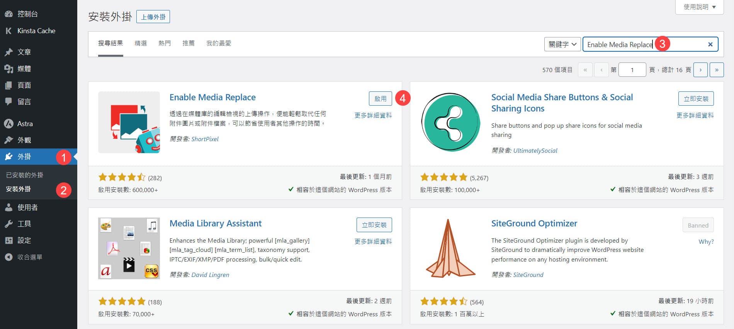This screenshot has width=734, height=329.
Task: Visit developer ShortPixel link
Action: pyautogui.click(x=205, y=139)
